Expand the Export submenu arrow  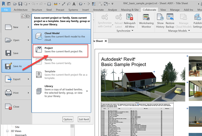point(28,79)
